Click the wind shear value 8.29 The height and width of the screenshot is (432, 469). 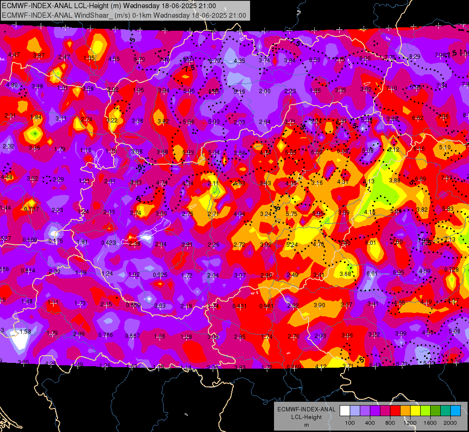[414, 57]
